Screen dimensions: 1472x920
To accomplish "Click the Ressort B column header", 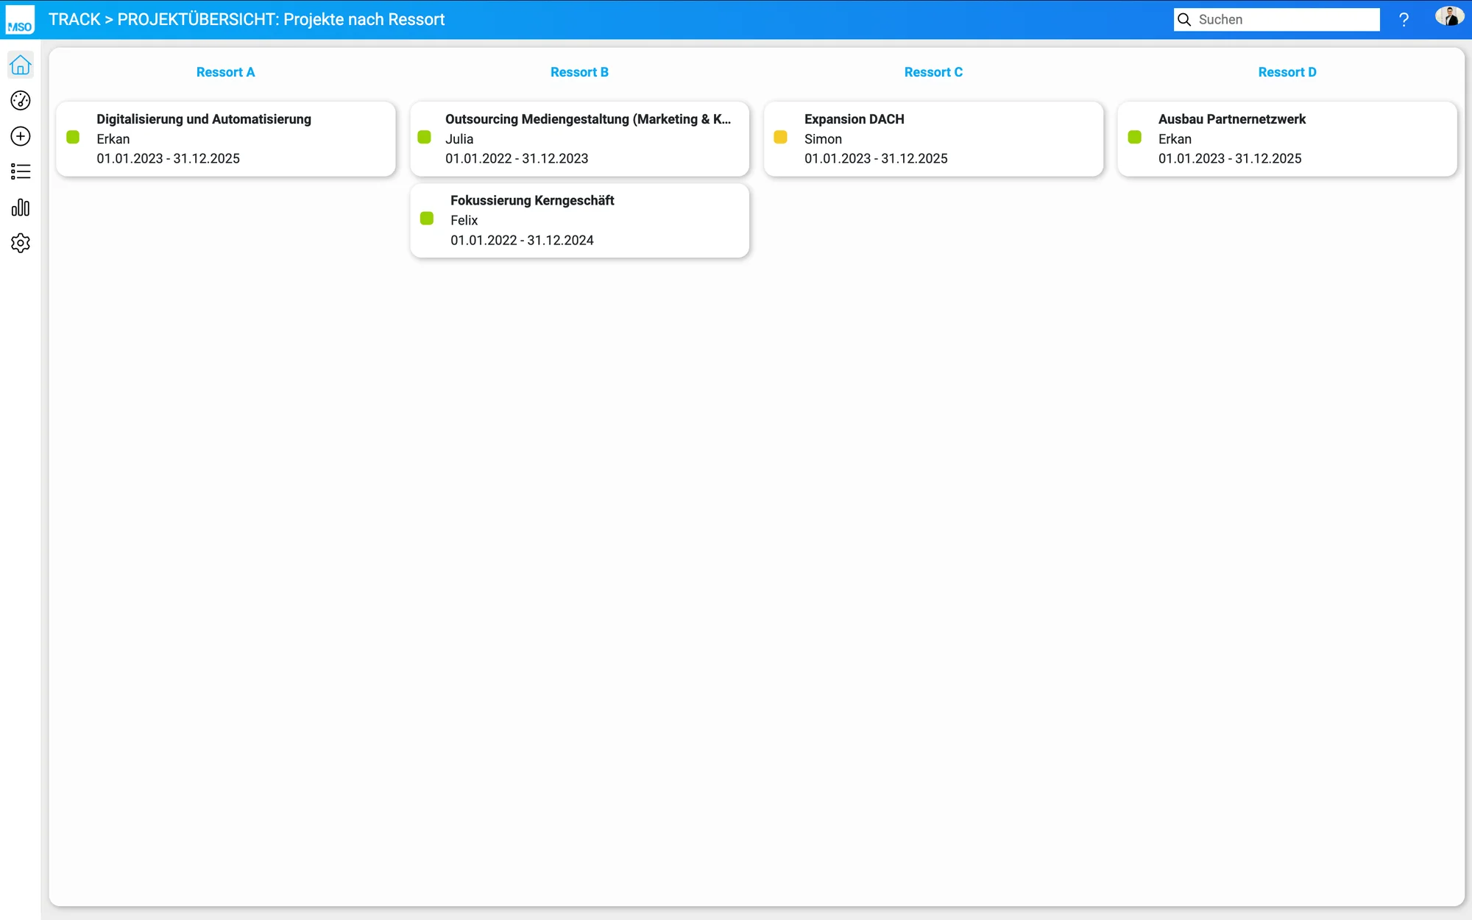I will click(579, 72).
